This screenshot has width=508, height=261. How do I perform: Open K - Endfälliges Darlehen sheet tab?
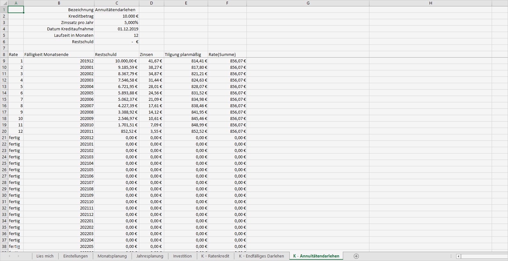click(262, 256)
